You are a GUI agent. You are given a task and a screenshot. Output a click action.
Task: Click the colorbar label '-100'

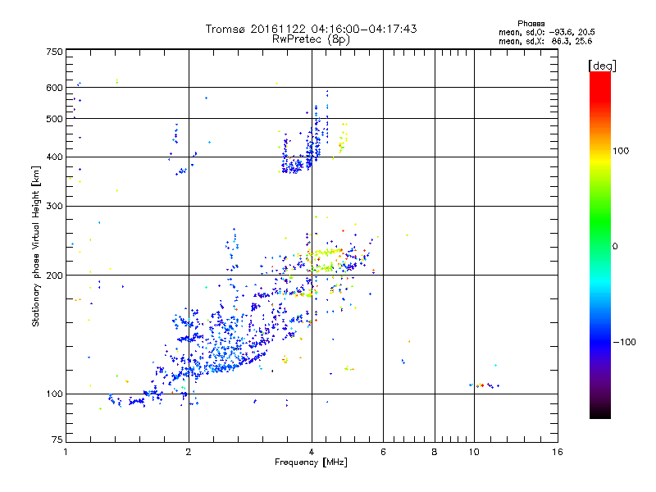point(624,342)
